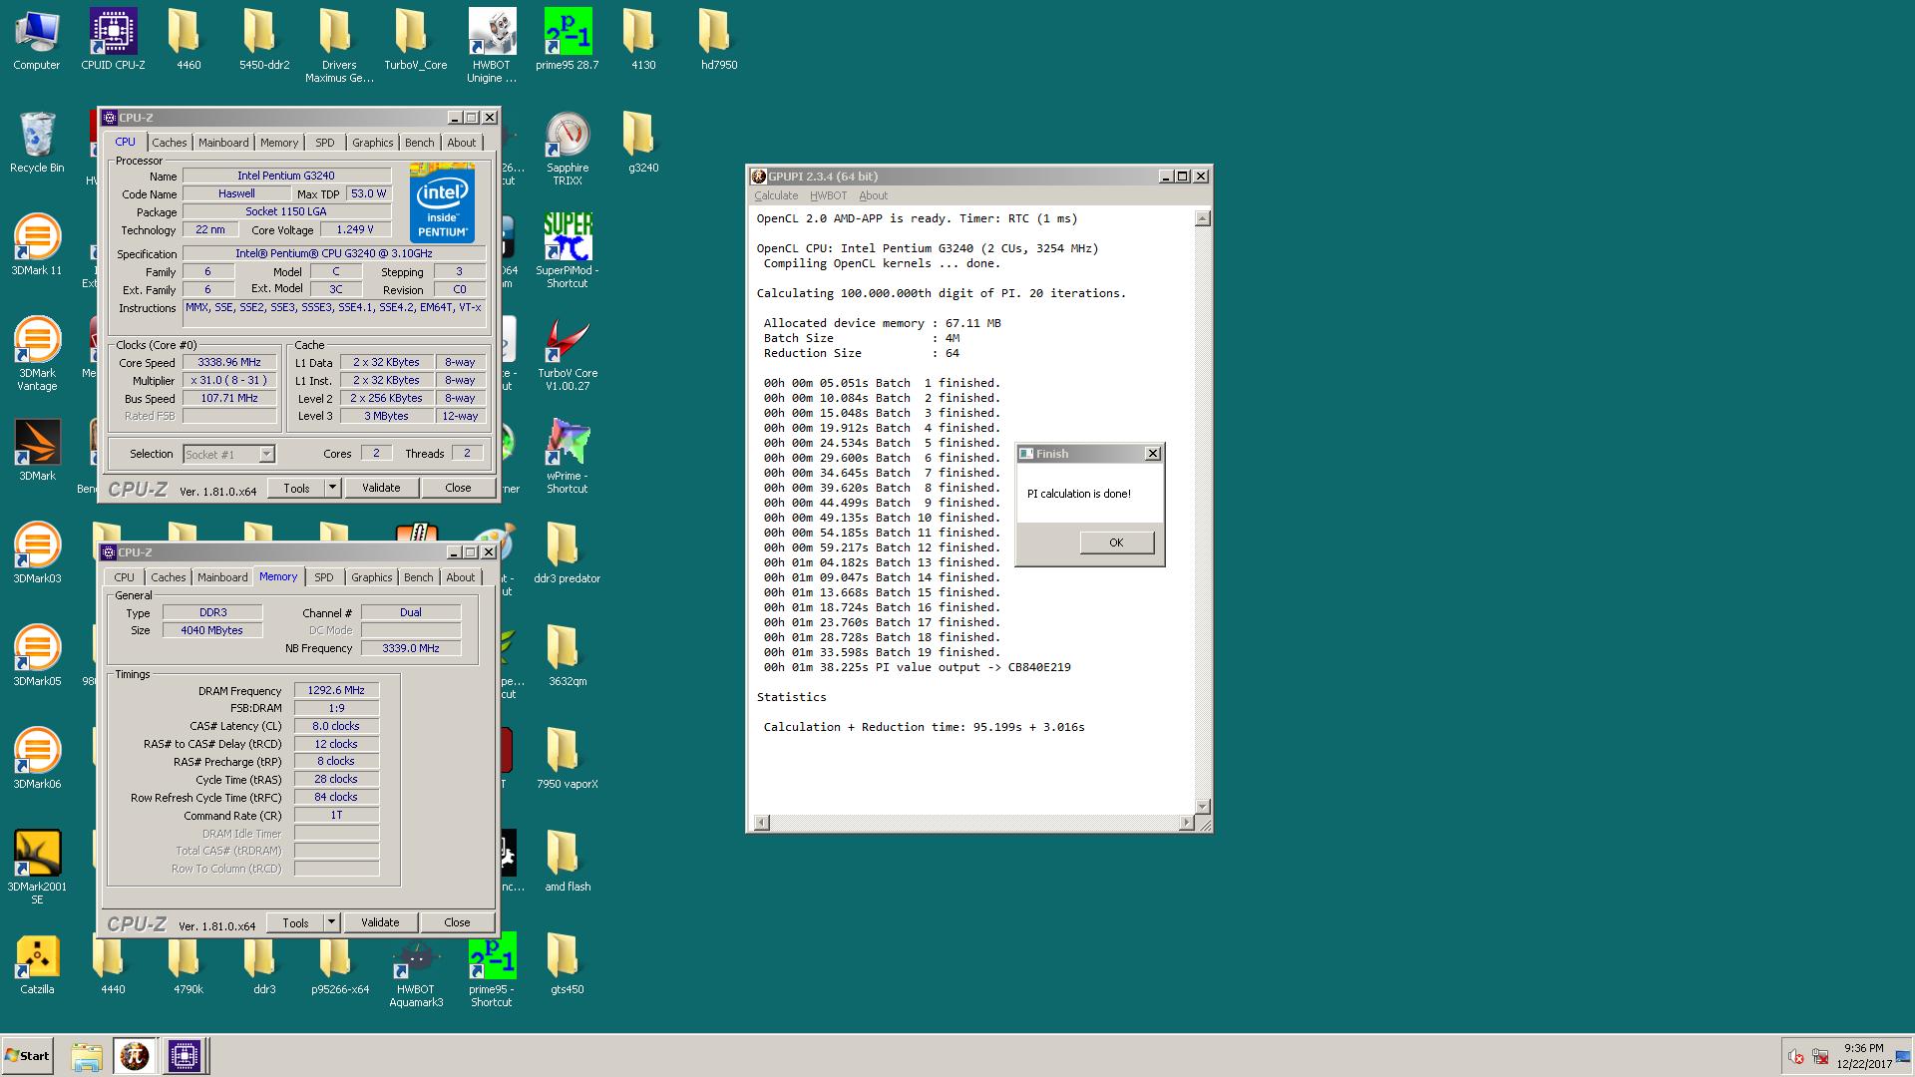
Task: Confirm OK in Finish dialog
Action: pos(1116,542)
